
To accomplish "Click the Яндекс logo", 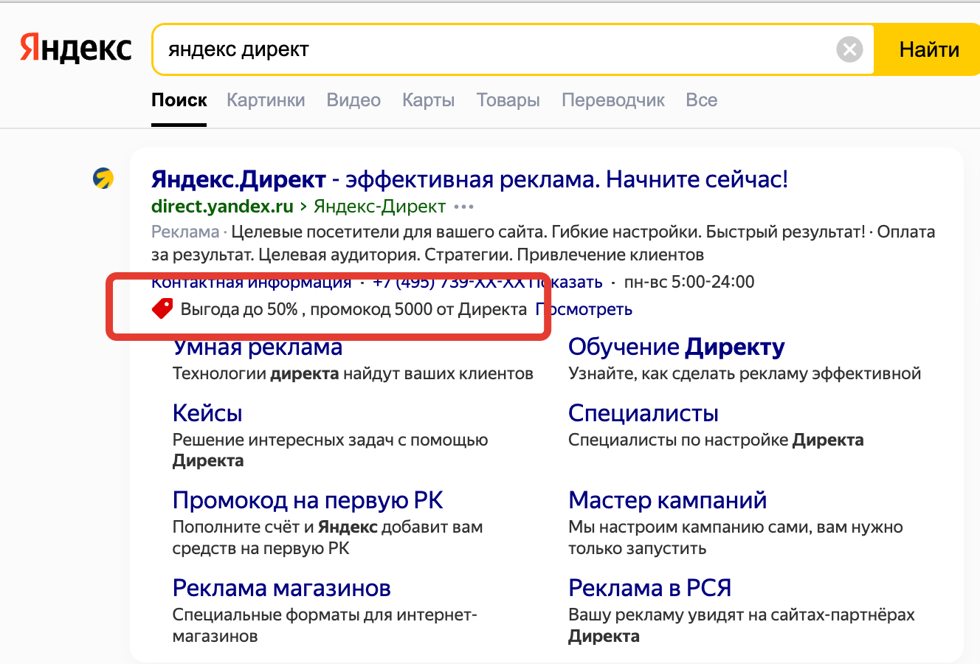I will pyautogui.click(x=75, y=48).
